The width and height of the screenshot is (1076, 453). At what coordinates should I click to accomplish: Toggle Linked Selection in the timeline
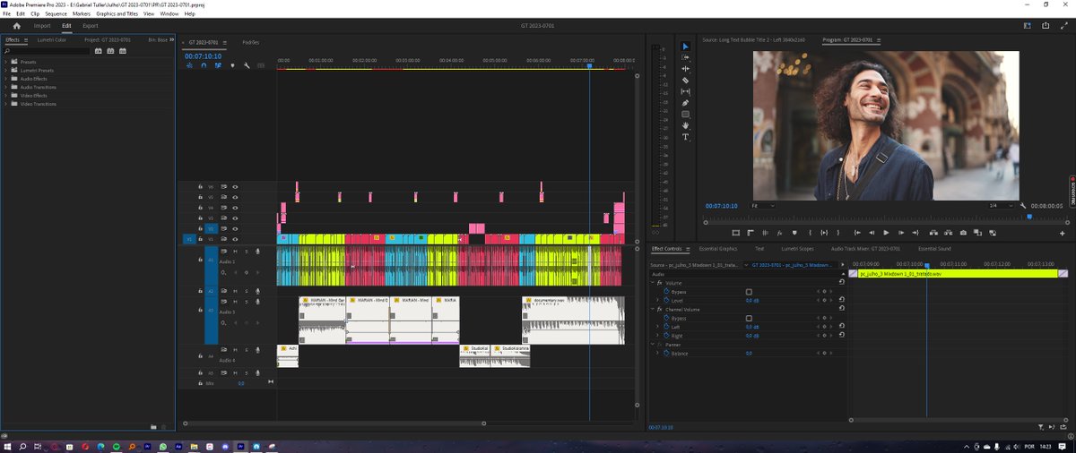pyautogui.click(x=218, y=65)
